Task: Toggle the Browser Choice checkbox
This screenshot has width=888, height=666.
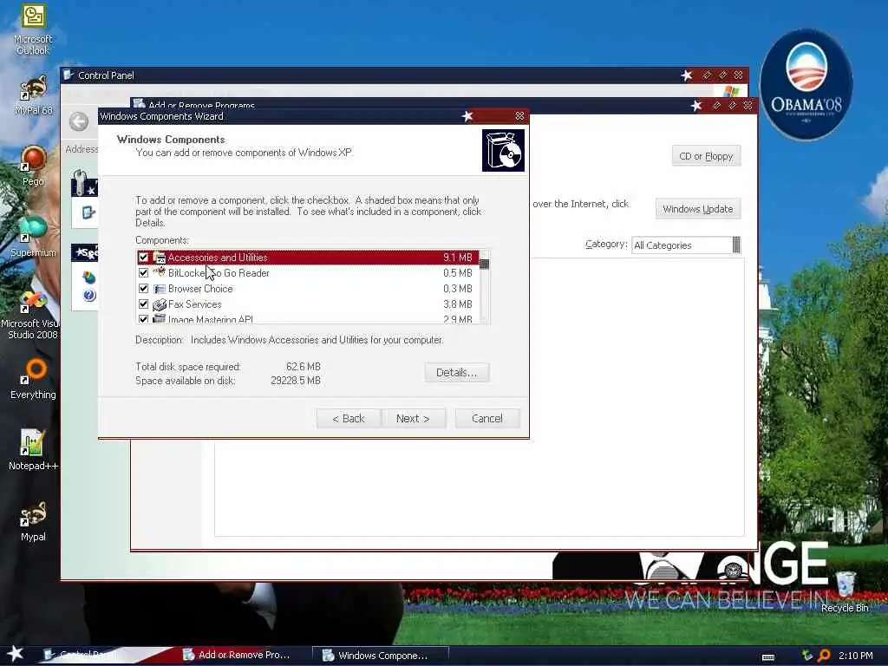Action: point(143,289)
